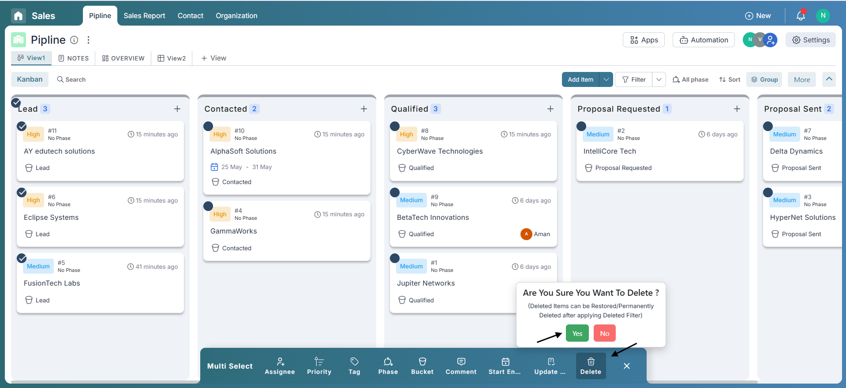This screenshot has width=846, height=388.
Task: Select the IntelliCore Tech card checkbox
Action: 581,126
